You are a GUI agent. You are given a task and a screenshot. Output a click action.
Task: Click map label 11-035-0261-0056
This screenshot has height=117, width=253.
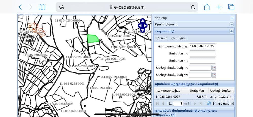(100, 88)
